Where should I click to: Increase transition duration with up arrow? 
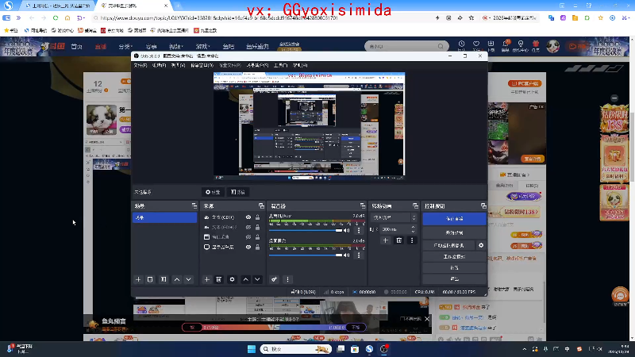[413, 227]
